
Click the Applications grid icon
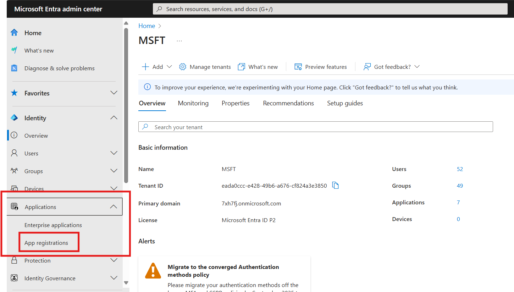[14, 206]
